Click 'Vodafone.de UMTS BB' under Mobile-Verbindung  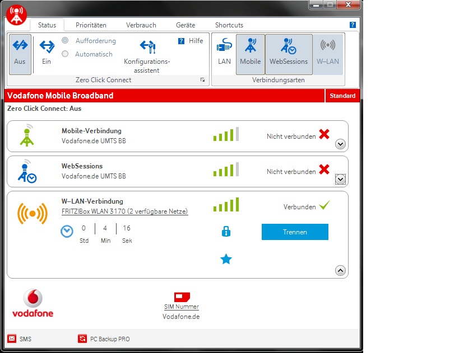point(94,141)
